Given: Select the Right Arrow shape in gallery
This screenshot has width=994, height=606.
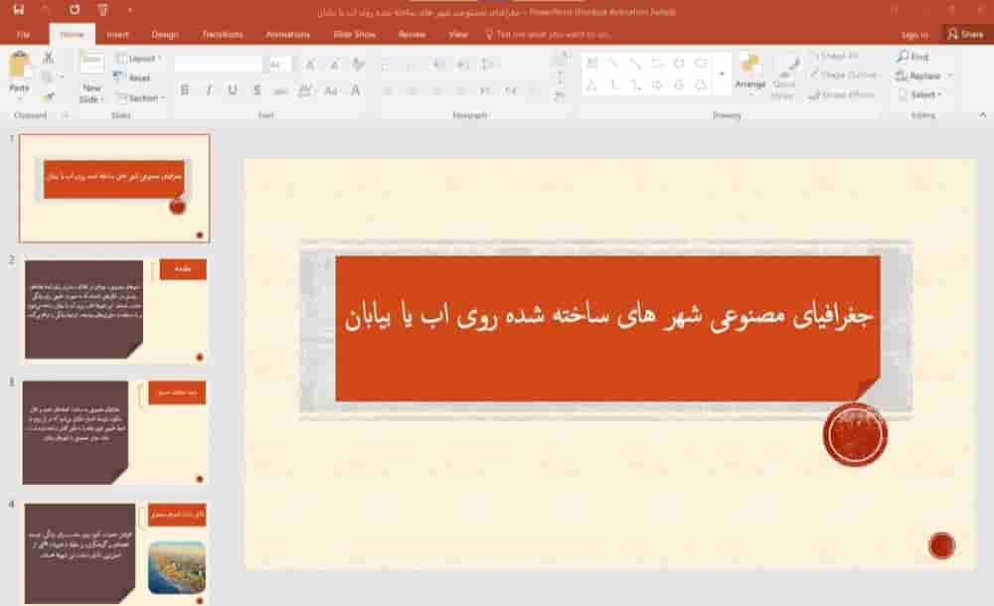Looking at the screenshot, I should tap(657, 85).
